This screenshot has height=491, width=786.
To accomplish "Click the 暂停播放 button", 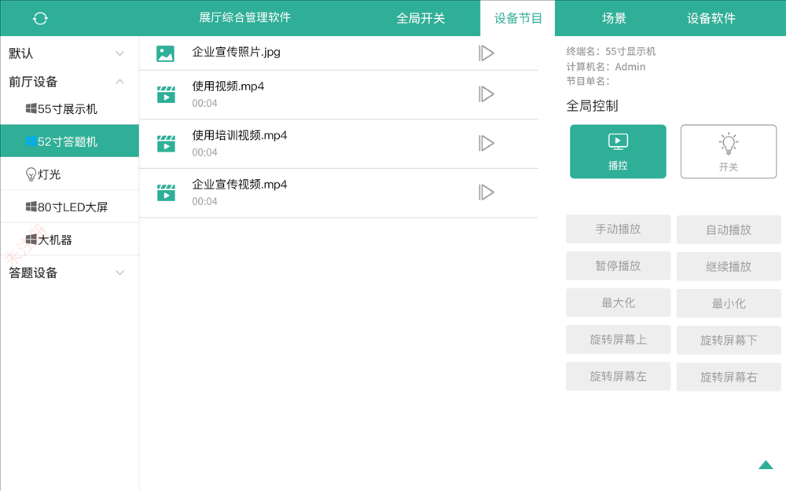I will (x=618, y=266).
